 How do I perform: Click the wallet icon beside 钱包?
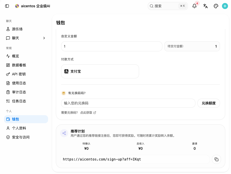tap(8, 119)
